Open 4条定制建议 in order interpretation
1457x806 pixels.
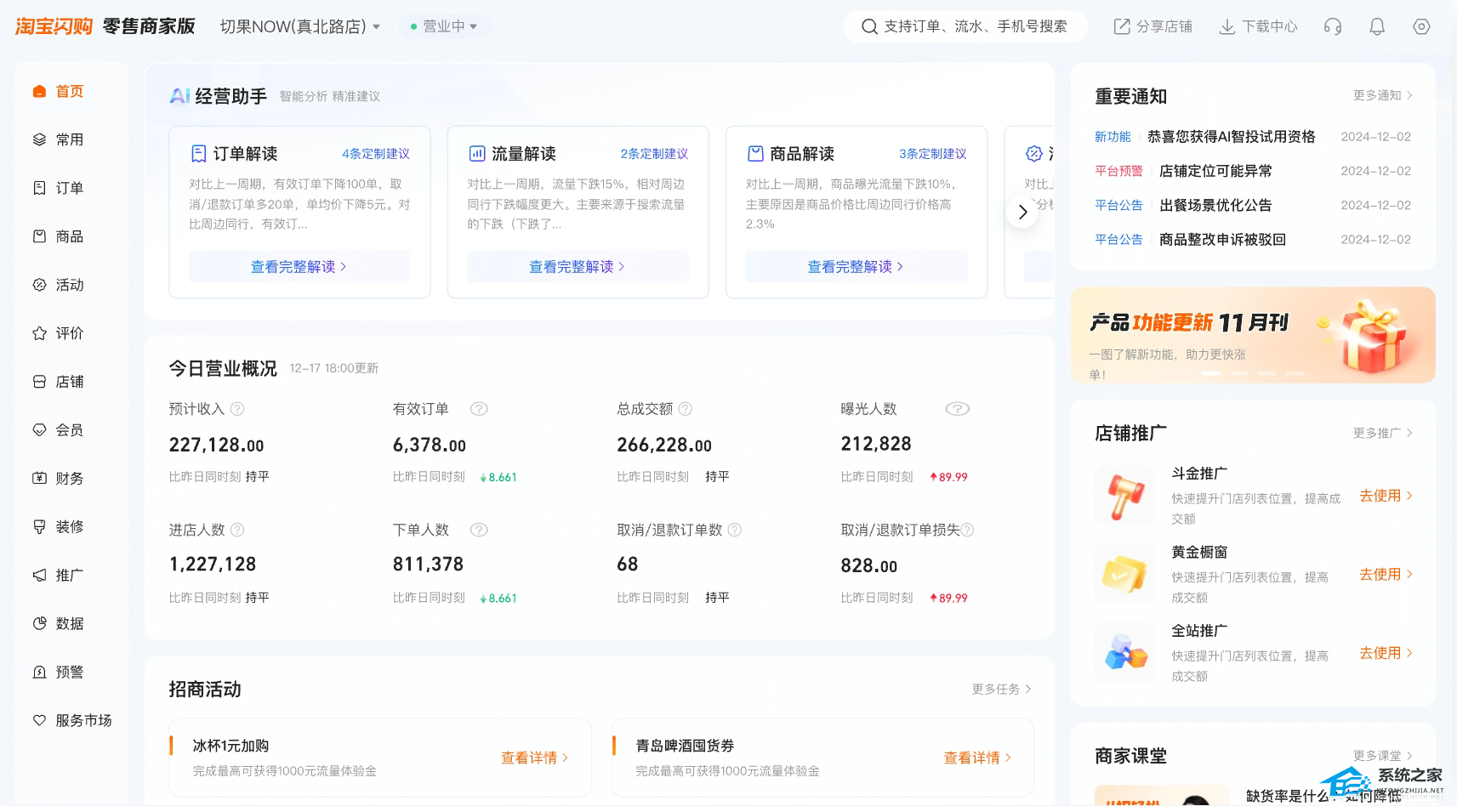pyautogui.click(x=376, y=154)
